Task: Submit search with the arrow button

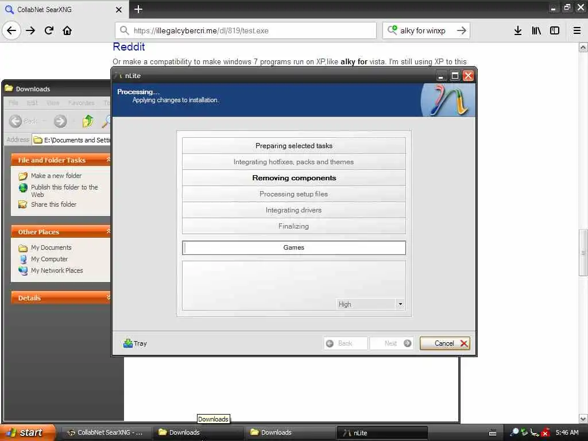Action: (x=462, y=30)
